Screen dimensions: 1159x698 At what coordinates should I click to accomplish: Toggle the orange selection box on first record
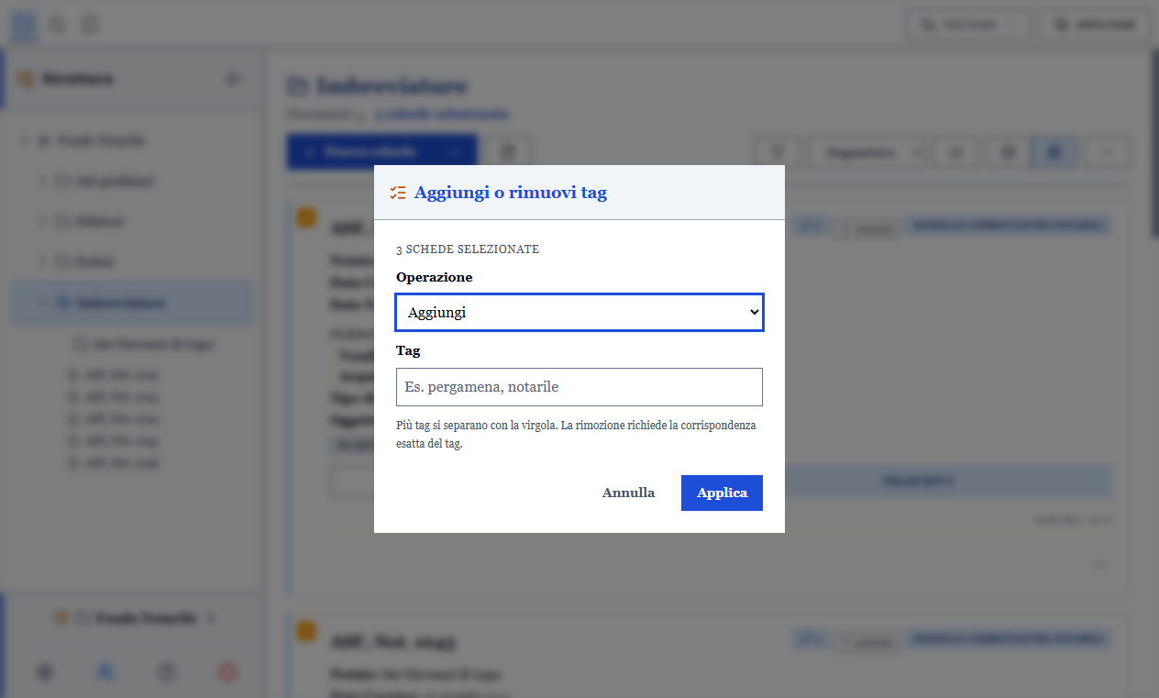306,217
